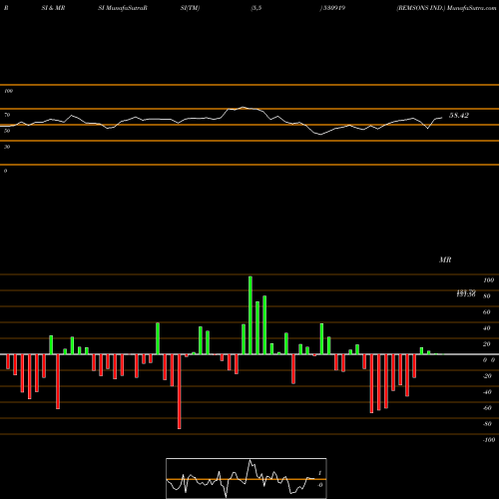This screenshot has width=499, height=499.
Task: Click the MR axis label -100
Action: 488,440
